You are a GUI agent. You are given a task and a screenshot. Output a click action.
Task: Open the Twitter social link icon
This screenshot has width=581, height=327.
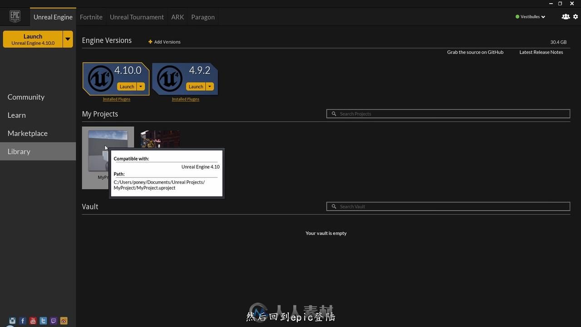click(43, 321)
